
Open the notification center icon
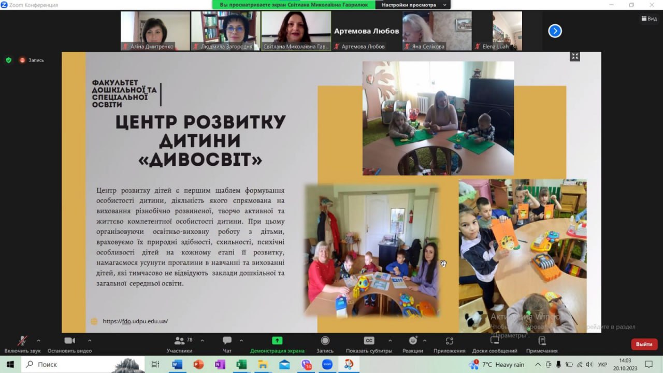point(648,365)
